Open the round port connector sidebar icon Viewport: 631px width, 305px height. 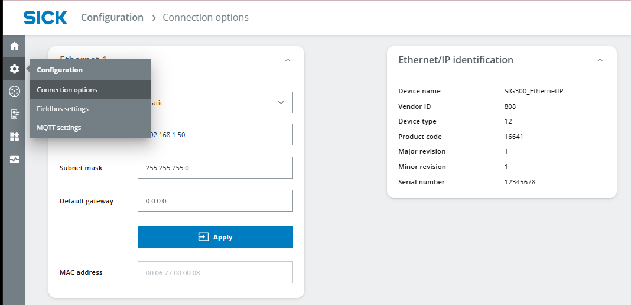click(x=15, y=92)
